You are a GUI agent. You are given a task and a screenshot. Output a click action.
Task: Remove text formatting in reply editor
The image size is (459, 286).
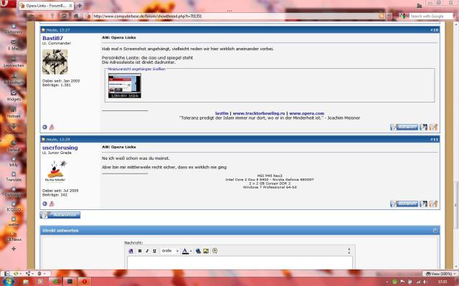coord(131,251)
